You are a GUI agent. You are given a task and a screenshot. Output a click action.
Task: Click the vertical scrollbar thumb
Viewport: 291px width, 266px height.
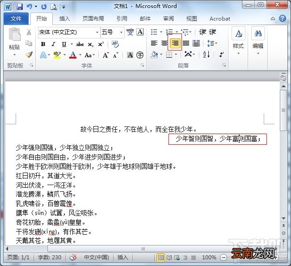click(283, 110)
